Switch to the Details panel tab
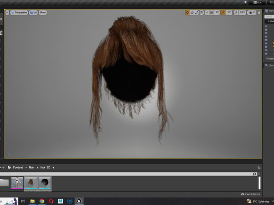This screenshot has width=274, height=205. [x=269, y=65]
